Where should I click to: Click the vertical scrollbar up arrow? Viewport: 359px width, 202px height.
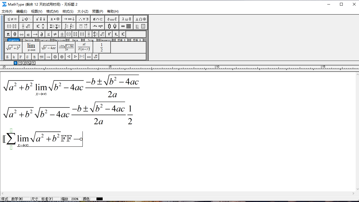(357, 74)
